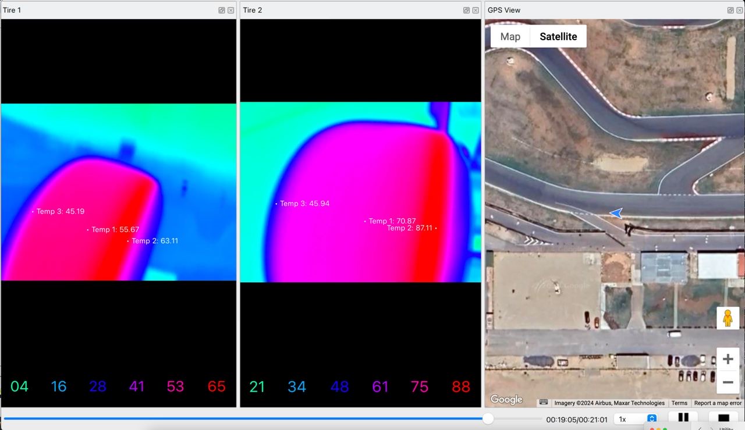Click the Street View pegman icon

pyautogui.click(x=728, y=318)
